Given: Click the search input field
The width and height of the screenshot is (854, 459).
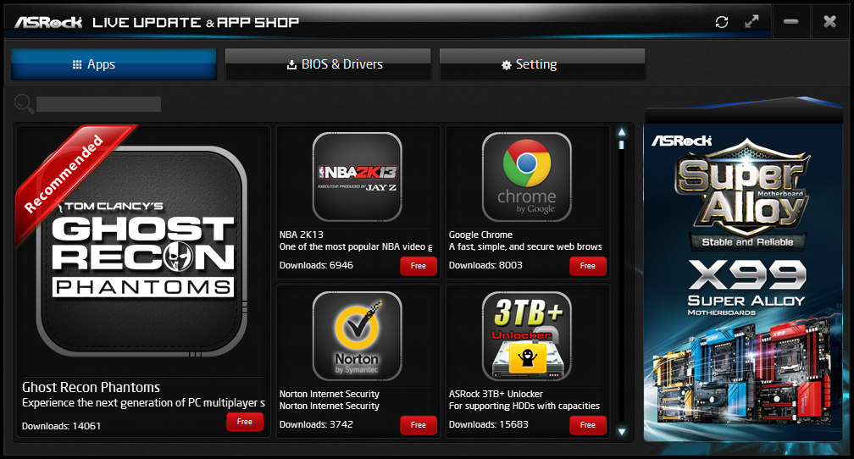Looking at the screenshot, I should pos(98,104).
